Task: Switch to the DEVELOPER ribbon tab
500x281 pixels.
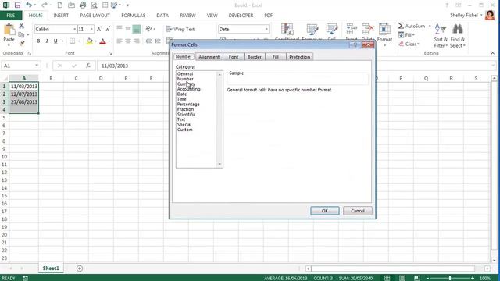Action: click(241, 16)
